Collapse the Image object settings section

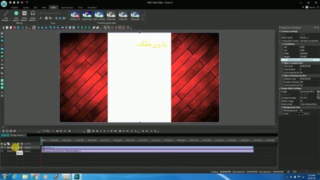[x=280, y=88]
